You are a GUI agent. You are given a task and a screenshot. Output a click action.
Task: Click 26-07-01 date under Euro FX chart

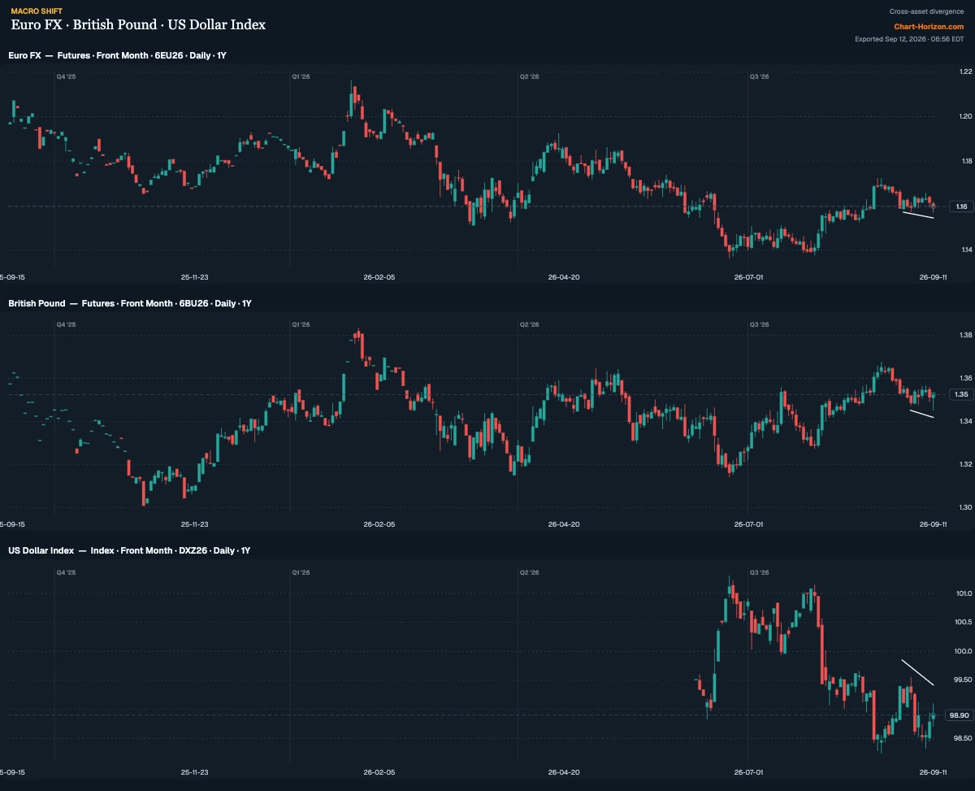coord(748,276)
